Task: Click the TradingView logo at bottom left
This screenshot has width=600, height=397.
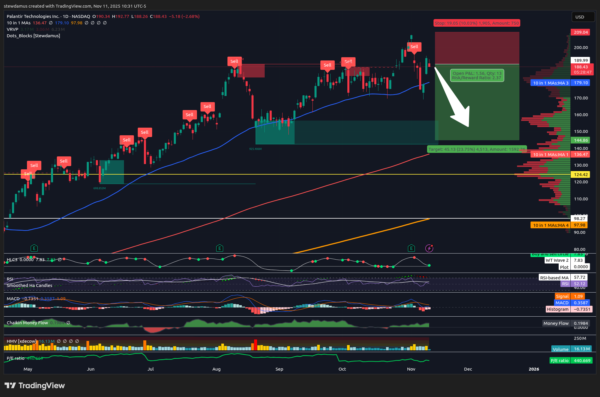Action: point(35,386)
